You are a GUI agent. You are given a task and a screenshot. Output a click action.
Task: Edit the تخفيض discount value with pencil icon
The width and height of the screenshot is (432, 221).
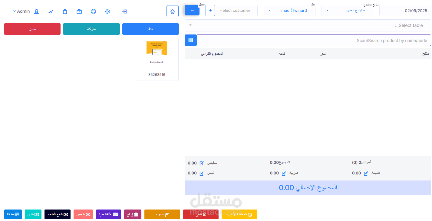(202, 163)
